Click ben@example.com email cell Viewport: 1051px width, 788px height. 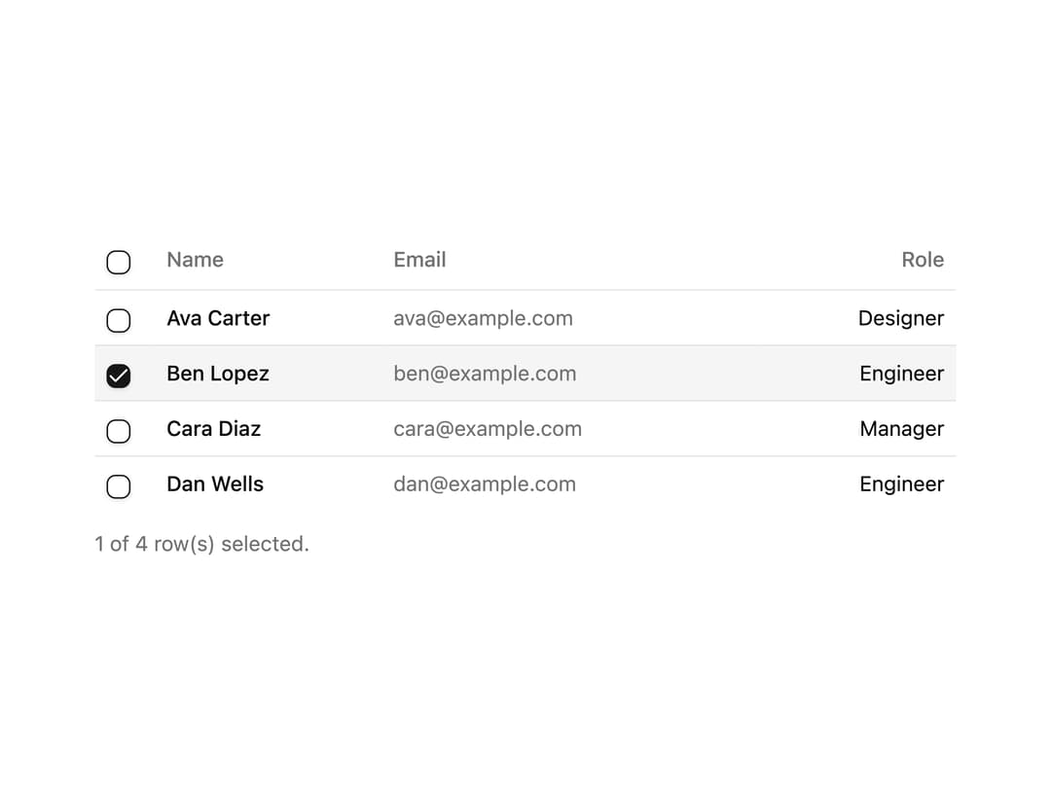(x=485, y=374)
